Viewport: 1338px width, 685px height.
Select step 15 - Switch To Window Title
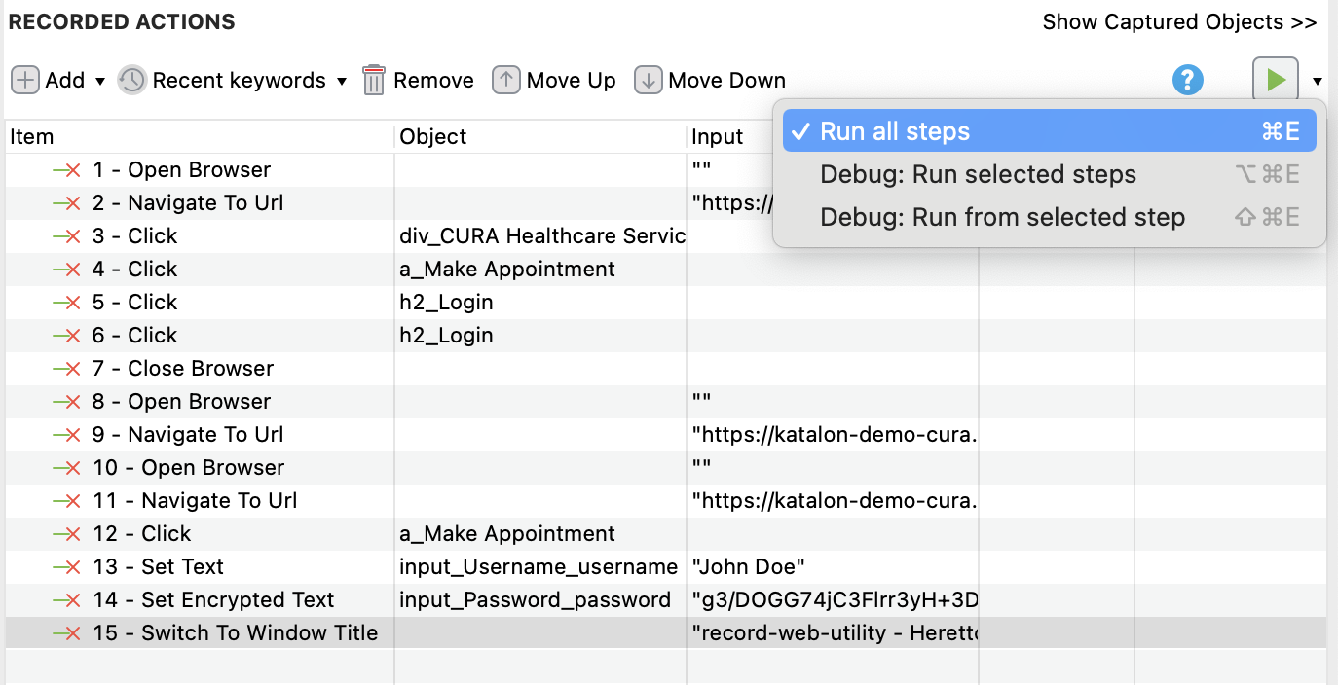[x=235, y=633]
